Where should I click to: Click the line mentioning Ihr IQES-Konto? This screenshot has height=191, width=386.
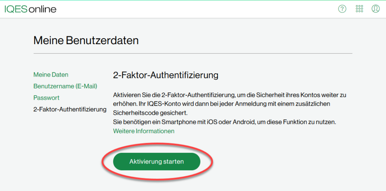(x=222, y=104)
